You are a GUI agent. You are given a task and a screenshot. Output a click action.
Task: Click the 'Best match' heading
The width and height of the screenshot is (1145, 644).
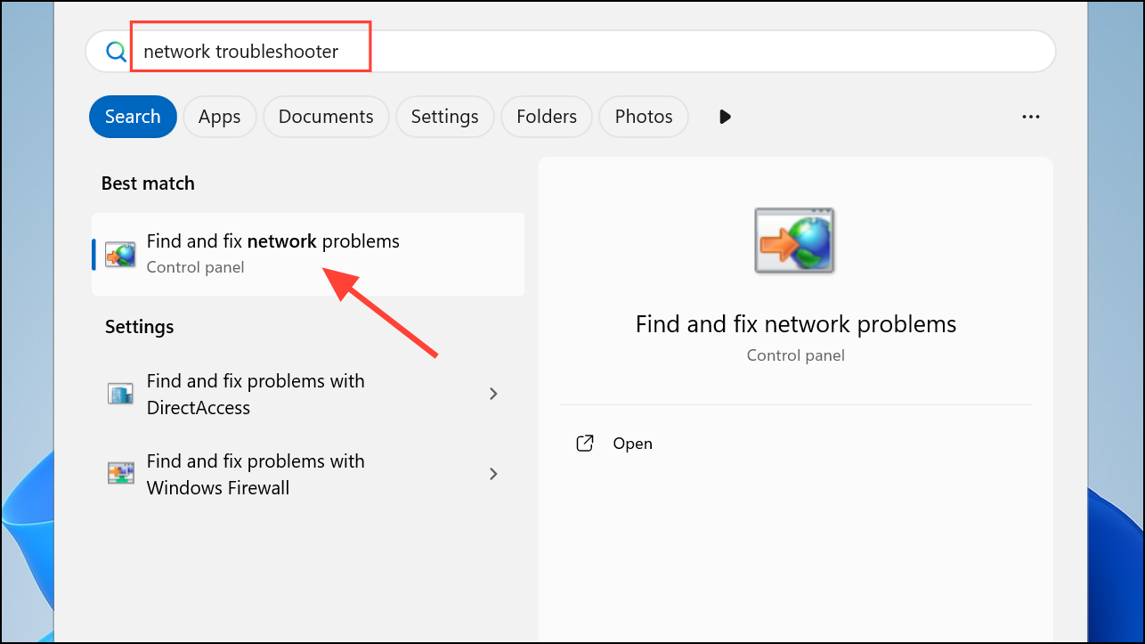coord(148,183)
